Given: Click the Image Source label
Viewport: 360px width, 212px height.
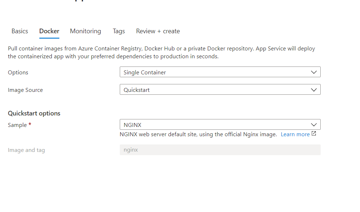Looking at the screenshot, I should click(x=25, y=90).
